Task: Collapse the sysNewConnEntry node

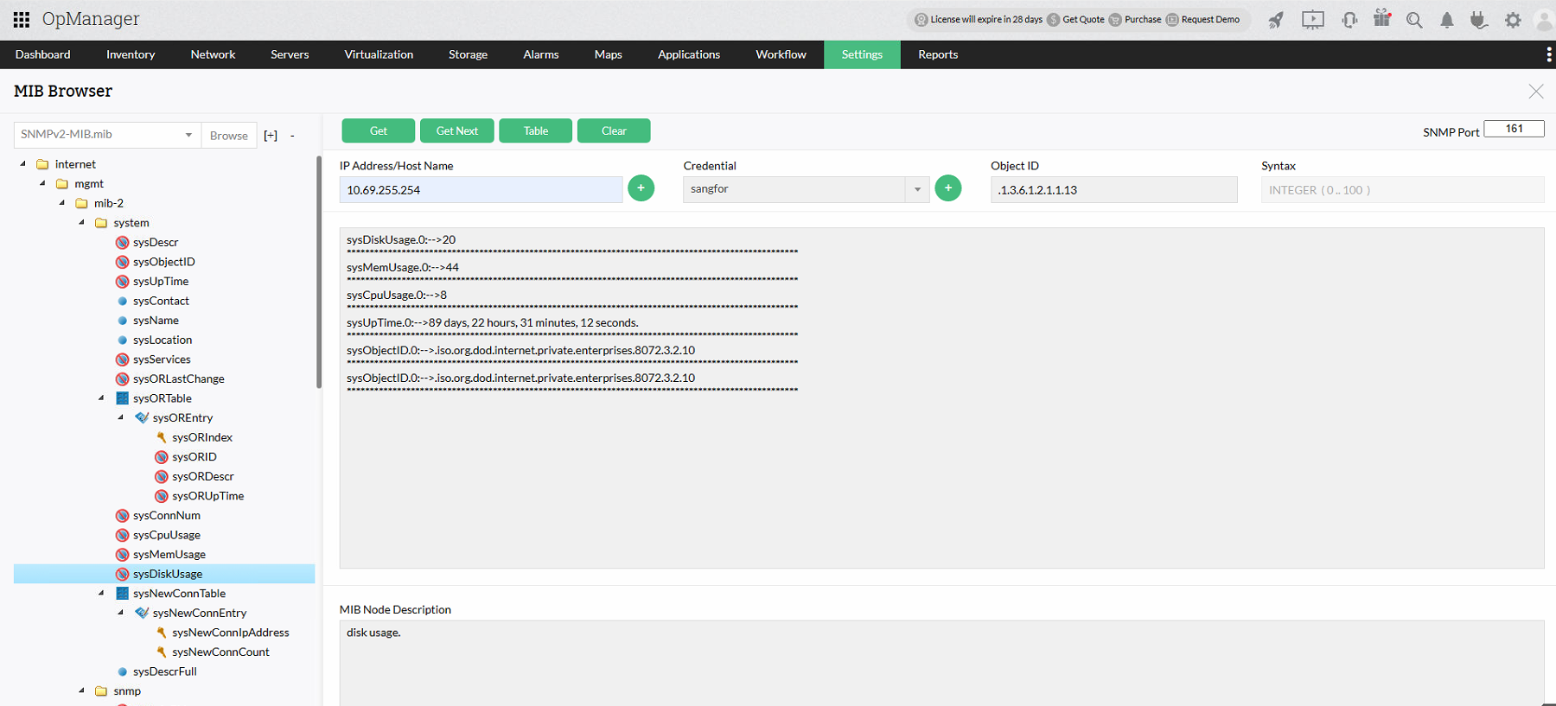Action: click(x=121, y=613)
